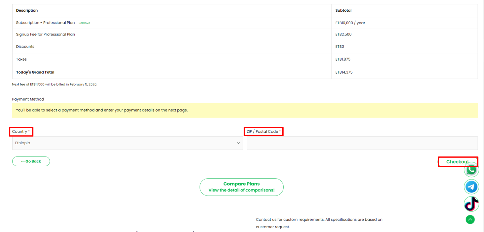Screen dimensions: 484x232
Task: Click the Country field label
Action: (20, 131)
